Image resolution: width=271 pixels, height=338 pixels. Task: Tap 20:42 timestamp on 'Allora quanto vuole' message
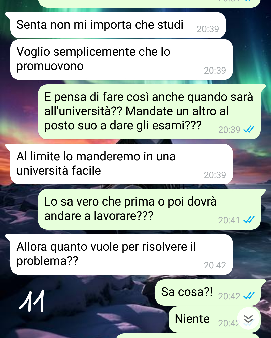point(215,265)
